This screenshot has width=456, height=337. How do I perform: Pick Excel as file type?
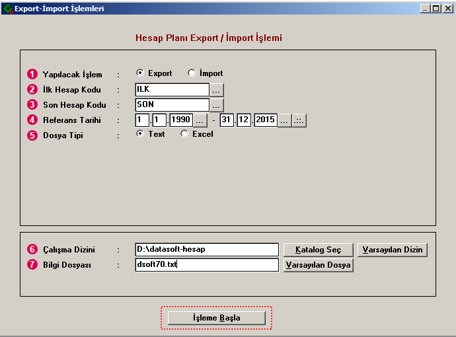[x=184, y=133]
